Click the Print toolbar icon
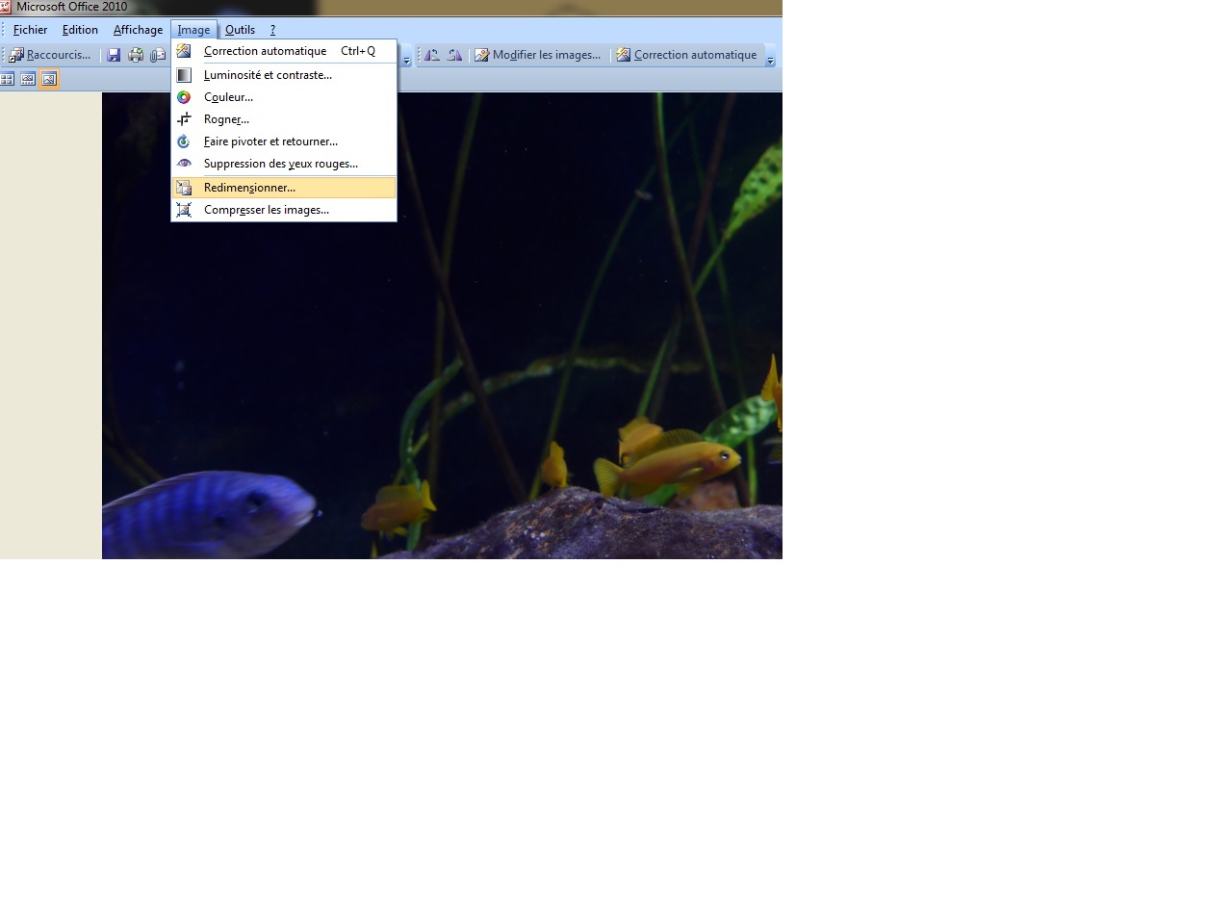 [x=136, y=55]
